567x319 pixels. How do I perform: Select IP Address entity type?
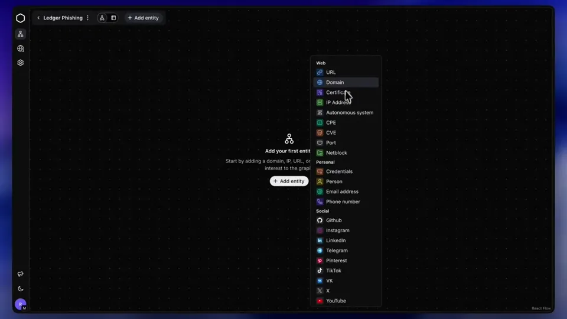tap(346, 103)
